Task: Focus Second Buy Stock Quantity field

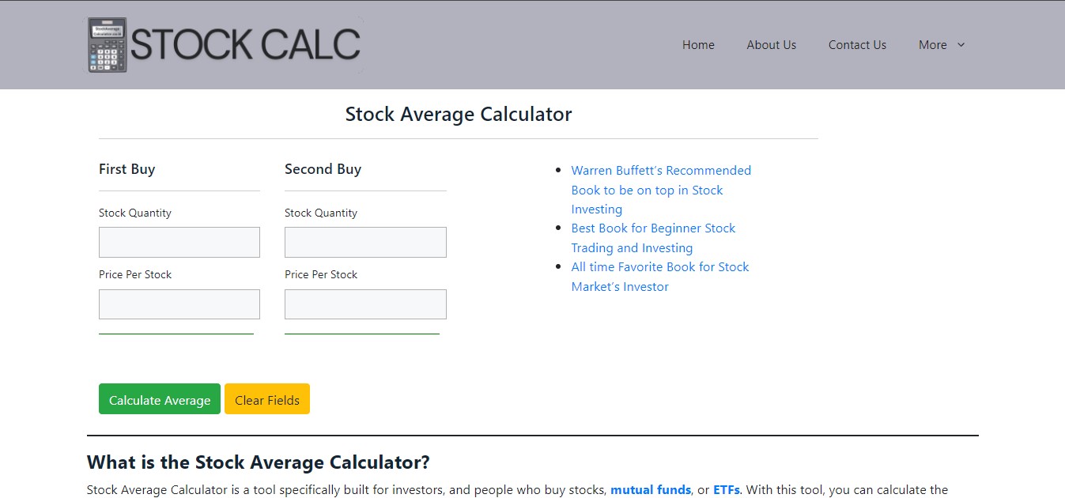Action: 365,242
